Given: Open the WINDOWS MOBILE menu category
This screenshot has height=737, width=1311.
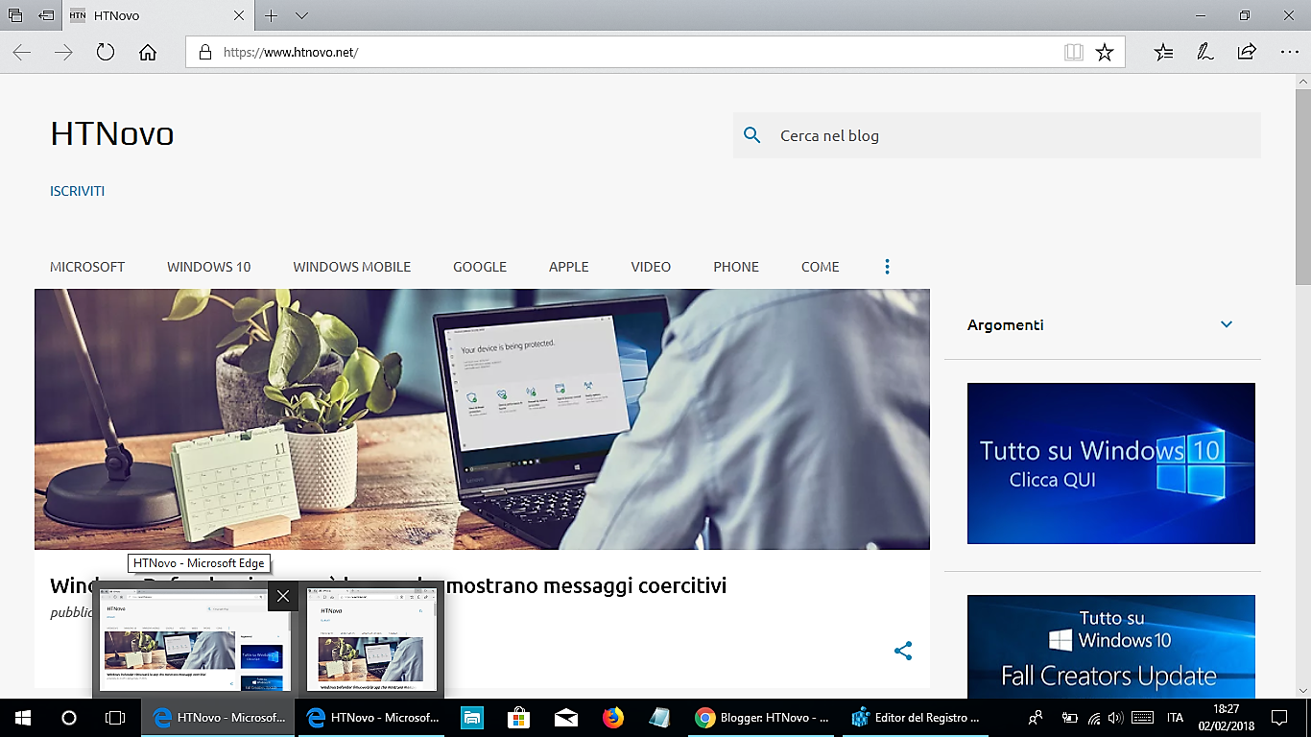Looking at the screenshot, I should 352,267.
